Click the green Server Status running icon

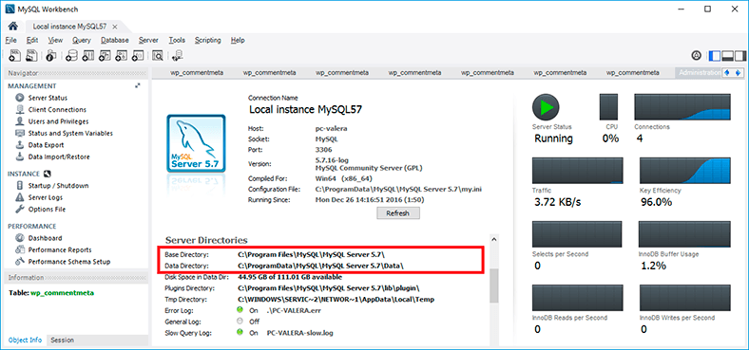[545, 107]
